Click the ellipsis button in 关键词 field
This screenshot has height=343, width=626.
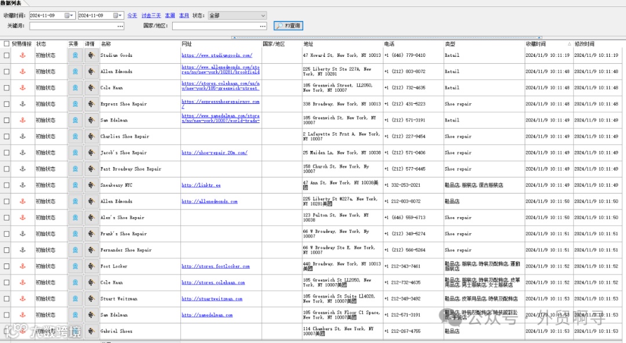point(120,26)
